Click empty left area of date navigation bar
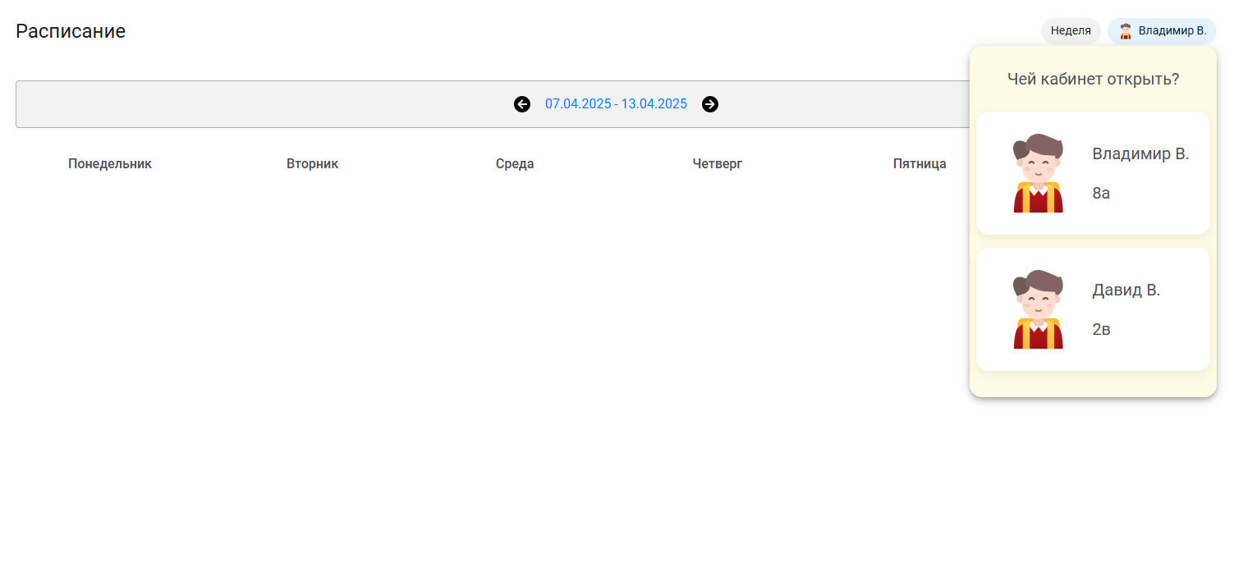Viewport: 1234px width, 581px height. click(205, 104)
